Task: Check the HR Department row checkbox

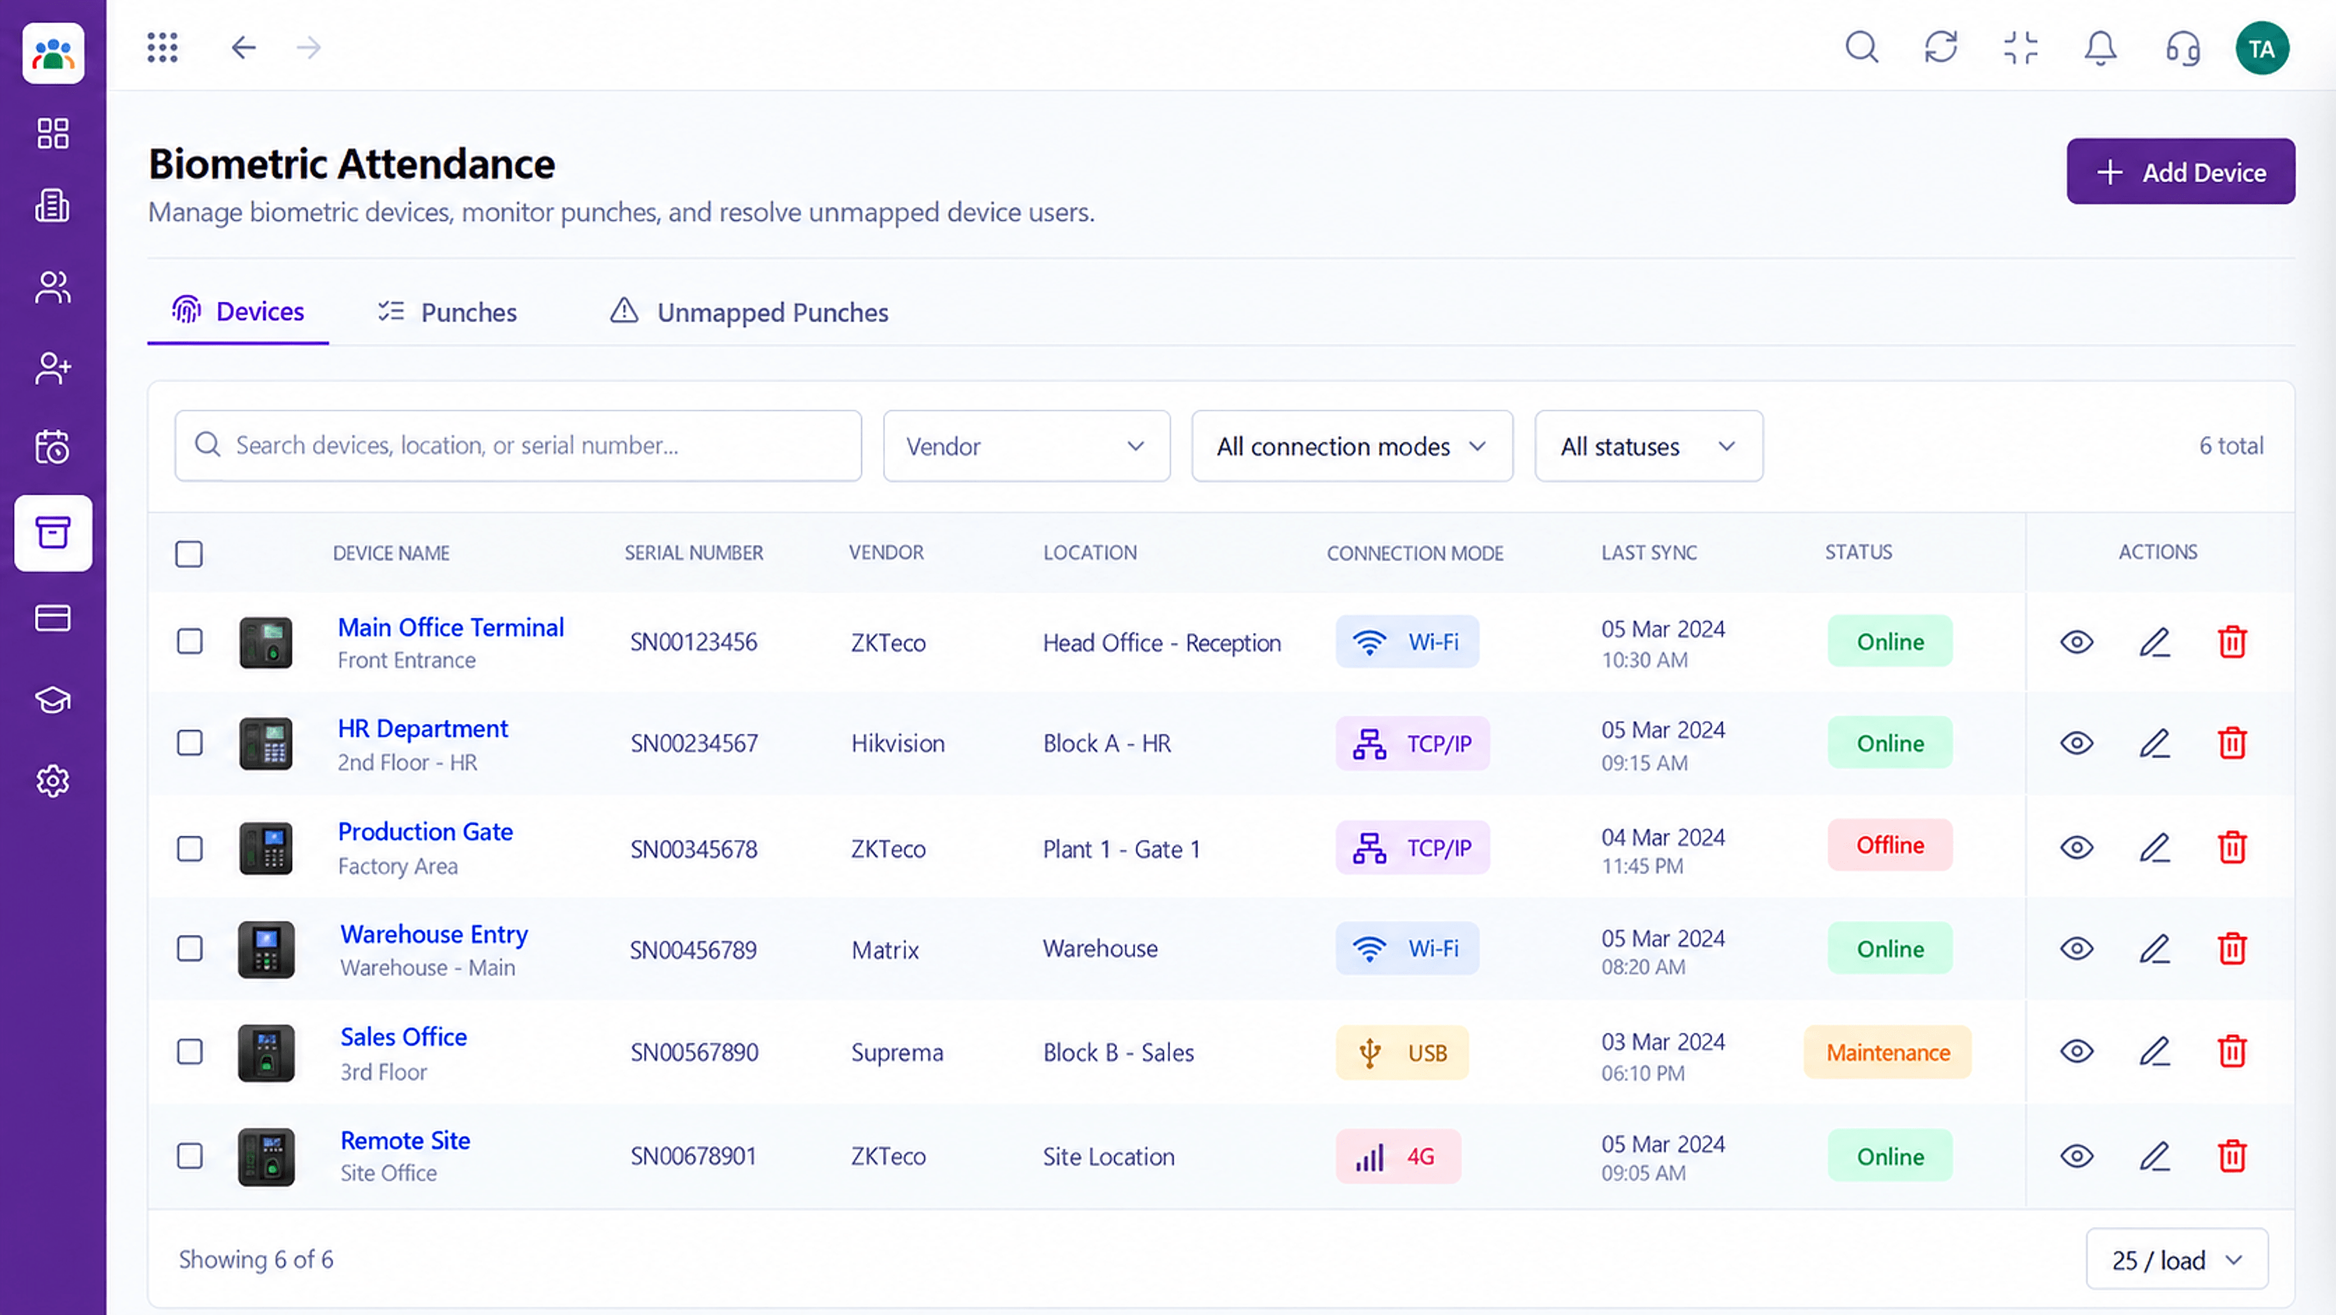Action: click(x=189, y=743)
